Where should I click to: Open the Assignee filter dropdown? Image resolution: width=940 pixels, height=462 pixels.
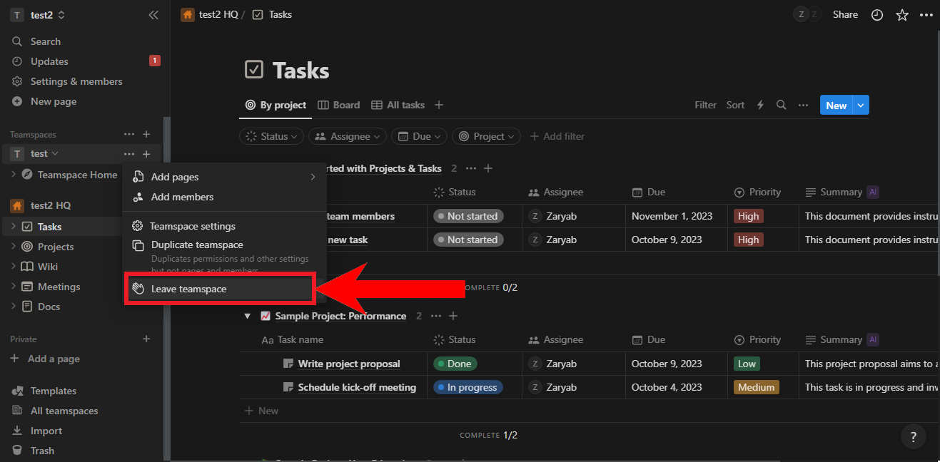pyautogui.click(x=349, y=136)
